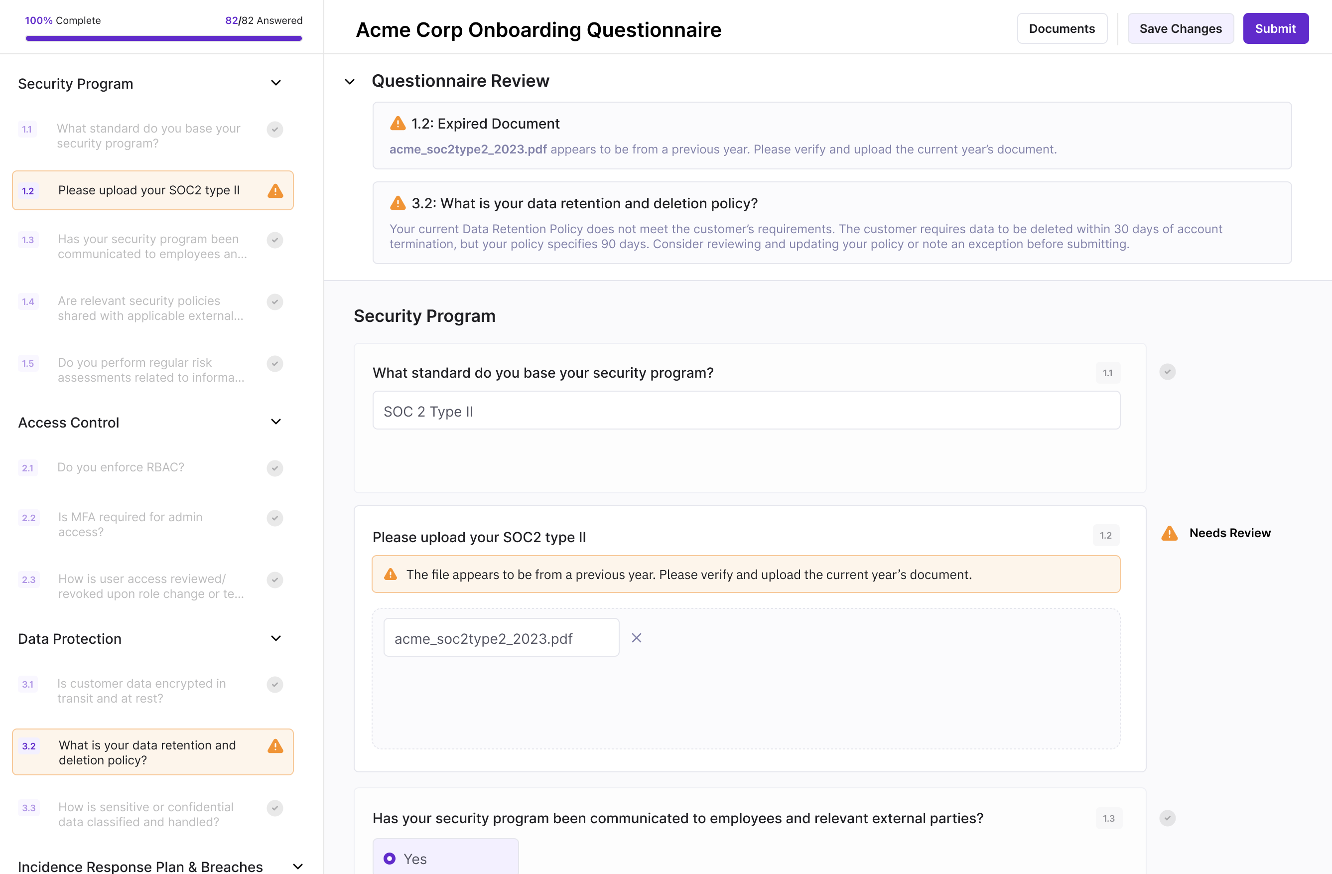
Task: Select the Yes radio option
Action: pos(390,859)
